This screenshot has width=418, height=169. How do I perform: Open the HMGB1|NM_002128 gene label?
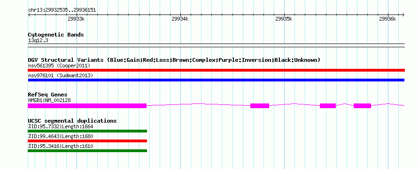click(49, 101)
